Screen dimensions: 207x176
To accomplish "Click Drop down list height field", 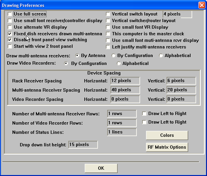I will [x=83, y=145].
